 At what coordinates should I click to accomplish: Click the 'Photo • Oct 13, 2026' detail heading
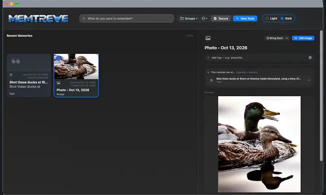(x=226, y=48)
